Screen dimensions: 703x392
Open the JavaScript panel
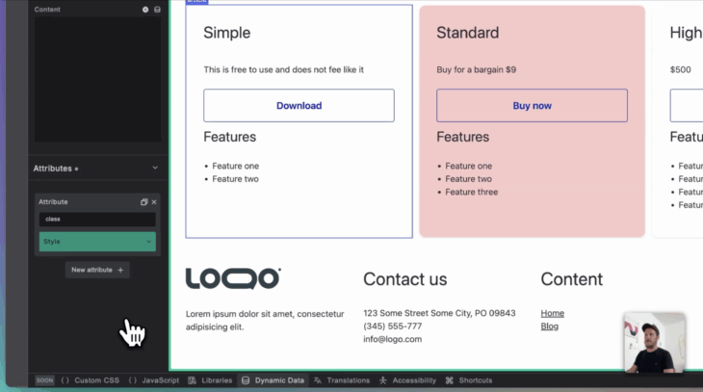point(154,380)
